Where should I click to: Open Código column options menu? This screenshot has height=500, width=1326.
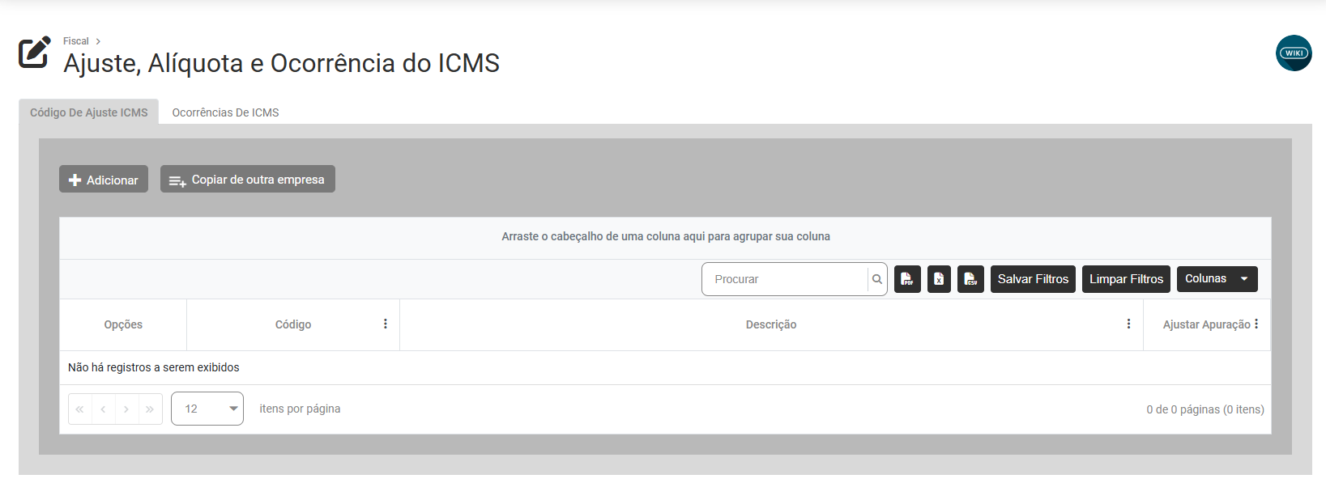coord(386,324)
